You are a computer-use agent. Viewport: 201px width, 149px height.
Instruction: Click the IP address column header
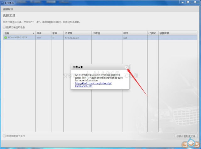tap(78, 33)
